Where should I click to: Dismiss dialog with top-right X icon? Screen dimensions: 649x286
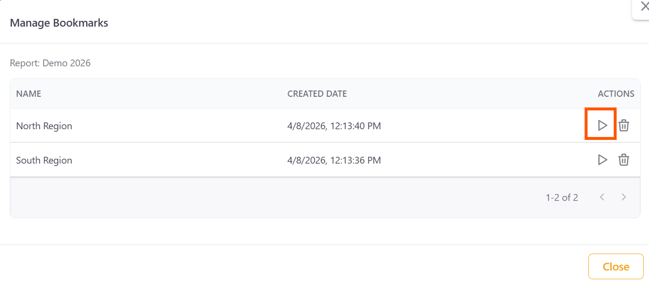pyautogui.click(x=644, y=6)
